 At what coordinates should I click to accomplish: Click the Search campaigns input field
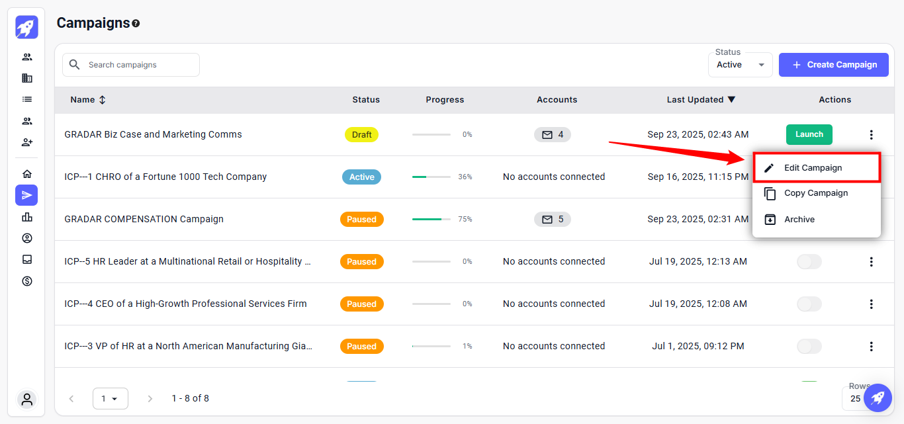point(131,65)
